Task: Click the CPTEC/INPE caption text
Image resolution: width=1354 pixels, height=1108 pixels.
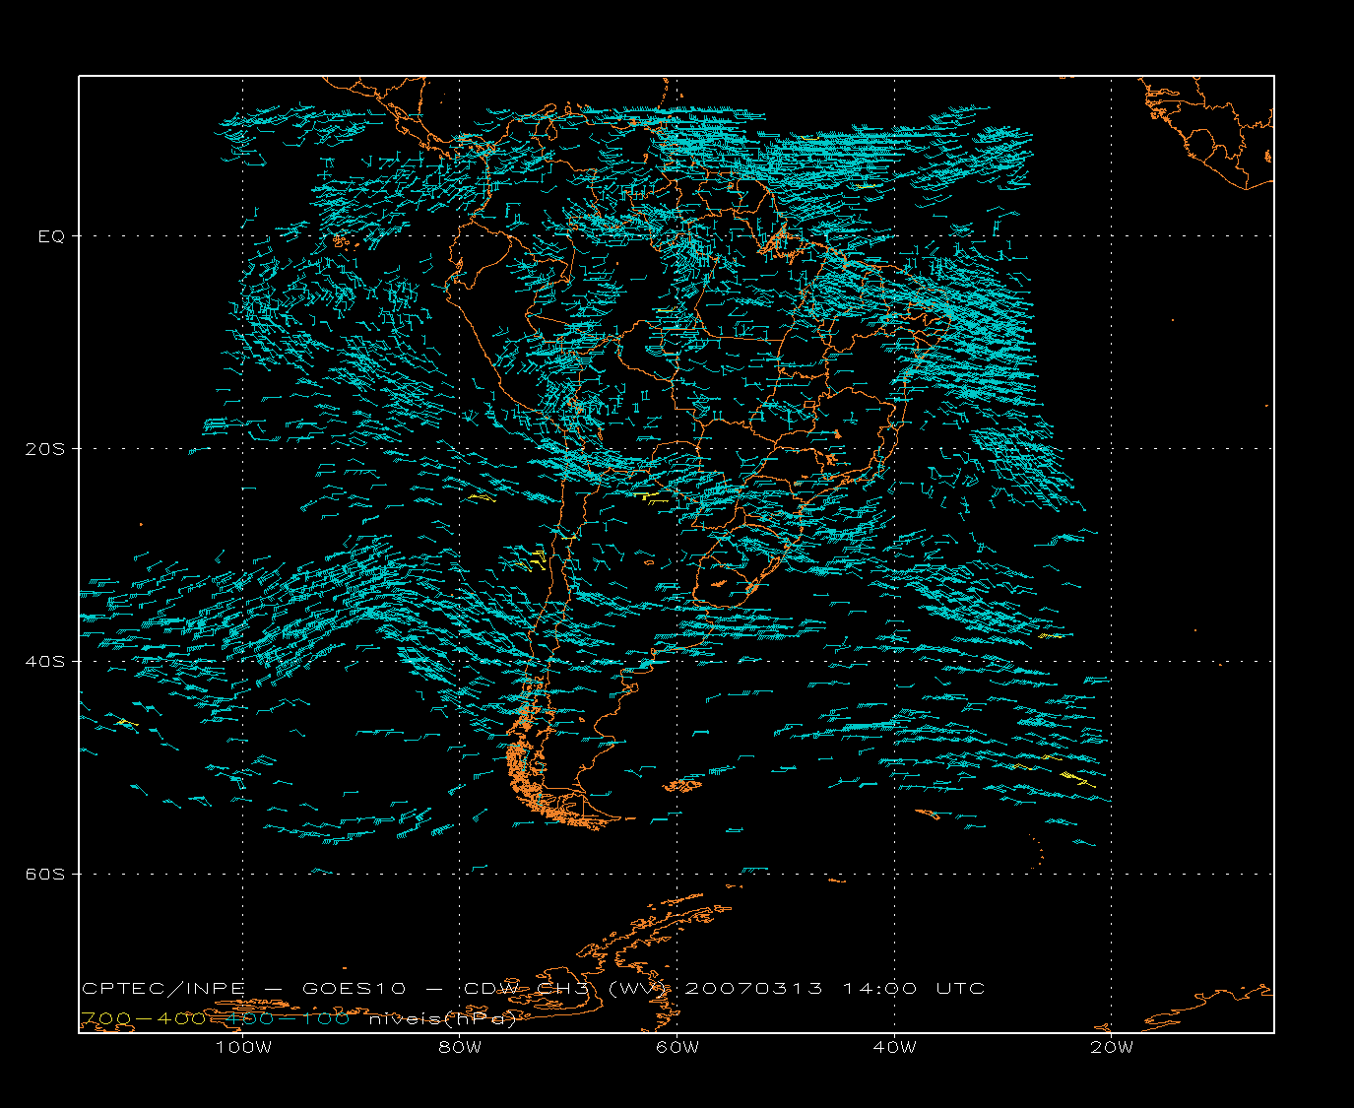Action: (x=163, y=989)
